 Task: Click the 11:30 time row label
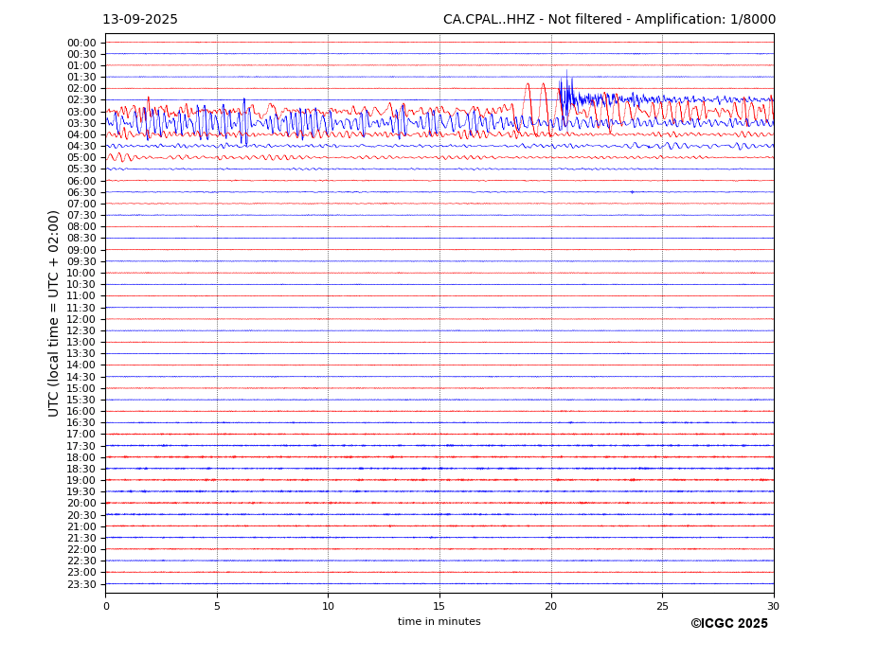[x=81, y=308]
